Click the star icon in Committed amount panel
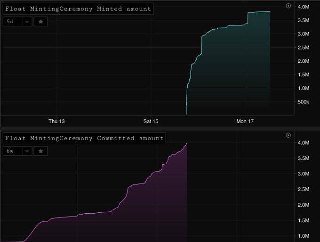This screenshot has height=242, width=320. pos(40,151)
